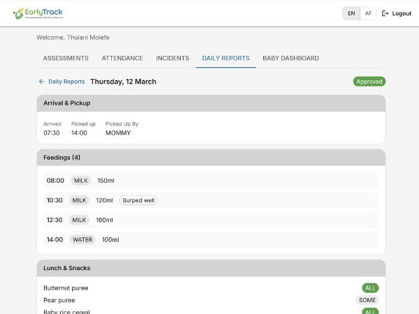Click the 12:30 feeding time

point(54,220)
